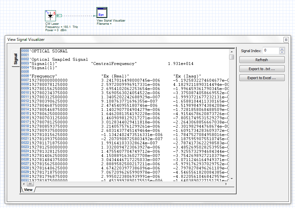The image size is (295, 208).
Task: Select the CW Laser component icon
Action: click(50, 15)
